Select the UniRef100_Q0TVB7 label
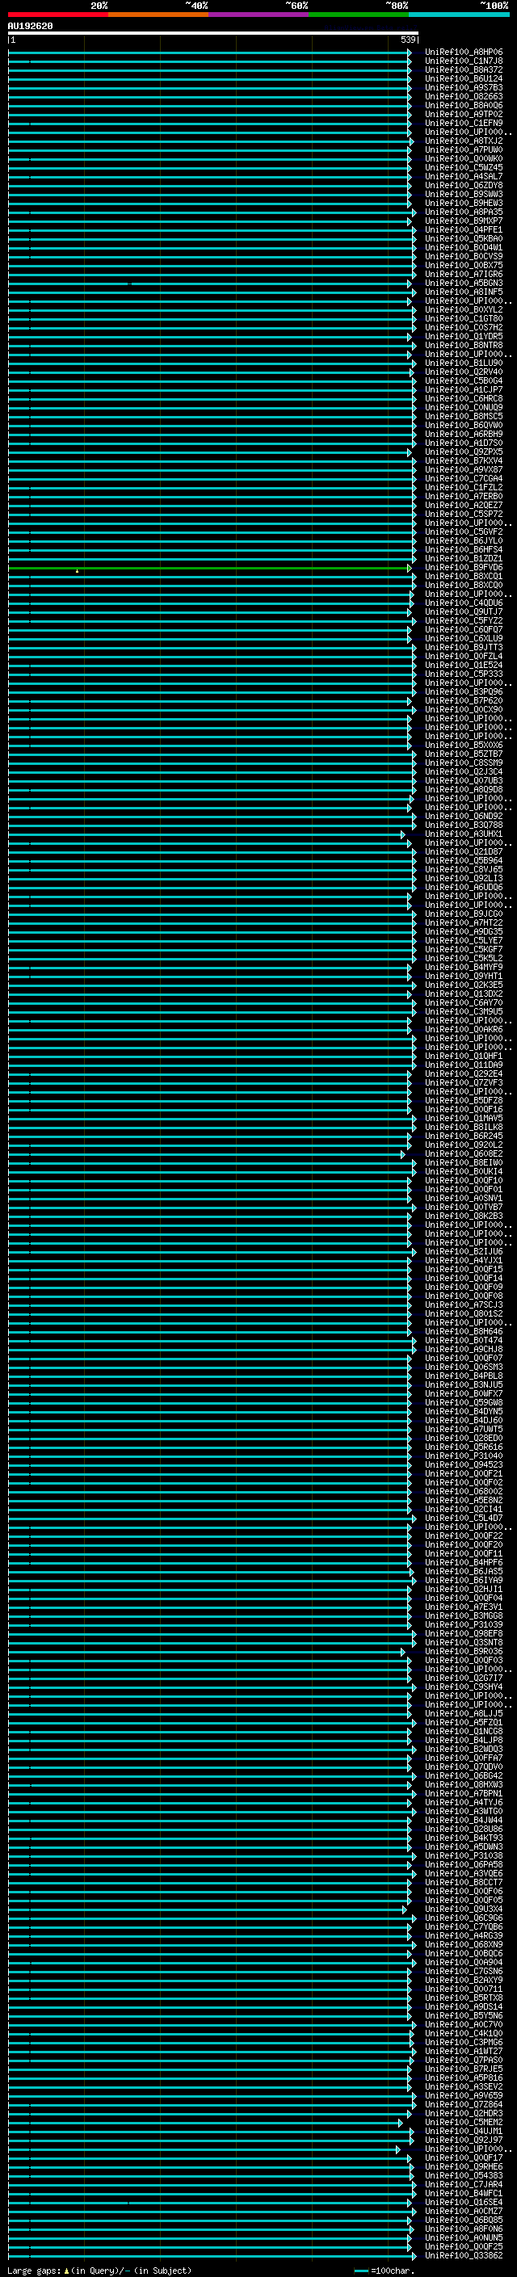Image resolution: width=517 pixels, height=2277 pixels. (x=464, y=1207)
